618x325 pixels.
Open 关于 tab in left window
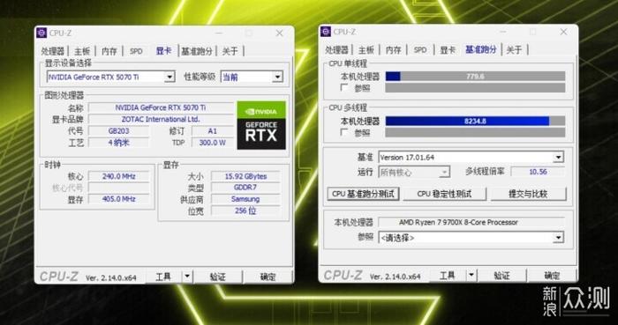[230, 51]
